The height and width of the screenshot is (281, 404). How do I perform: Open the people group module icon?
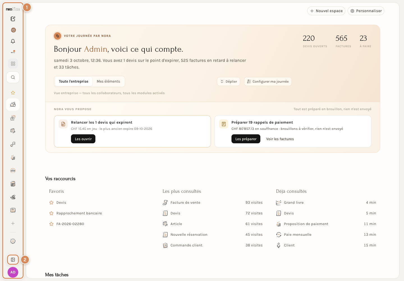point(13,171)
